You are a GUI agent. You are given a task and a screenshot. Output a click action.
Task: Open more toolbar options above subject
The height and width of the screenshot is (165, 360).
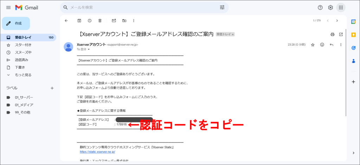(x=134, y=21)
